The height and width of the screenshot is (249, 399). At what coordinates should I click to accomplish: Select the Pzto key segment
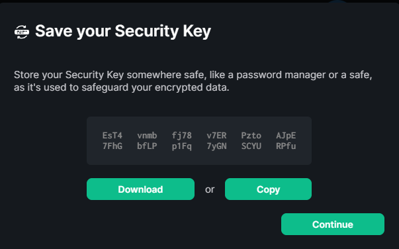pos(251,136)
